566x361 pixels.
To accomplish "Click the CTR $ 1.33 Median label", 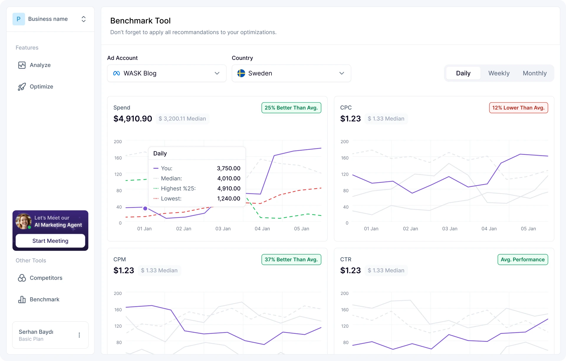I will point(386,270).
